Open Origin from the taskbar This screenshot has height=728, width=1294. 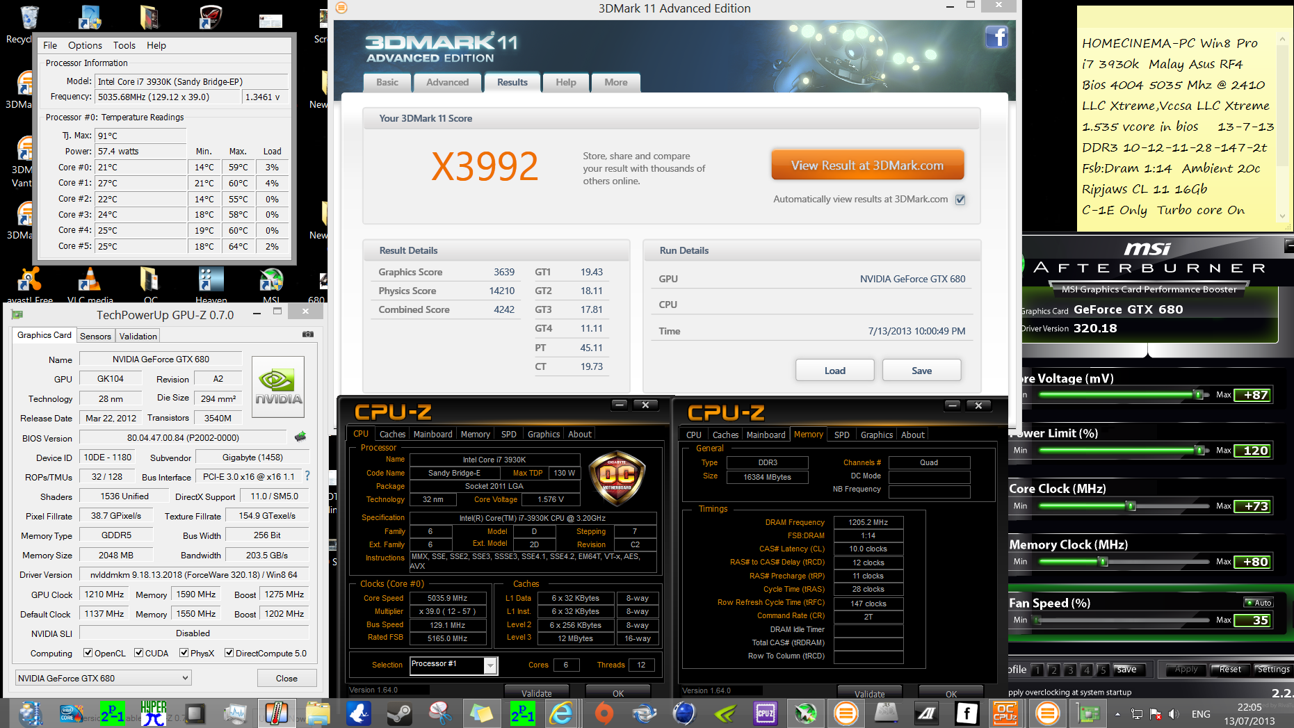click(604, 713)
